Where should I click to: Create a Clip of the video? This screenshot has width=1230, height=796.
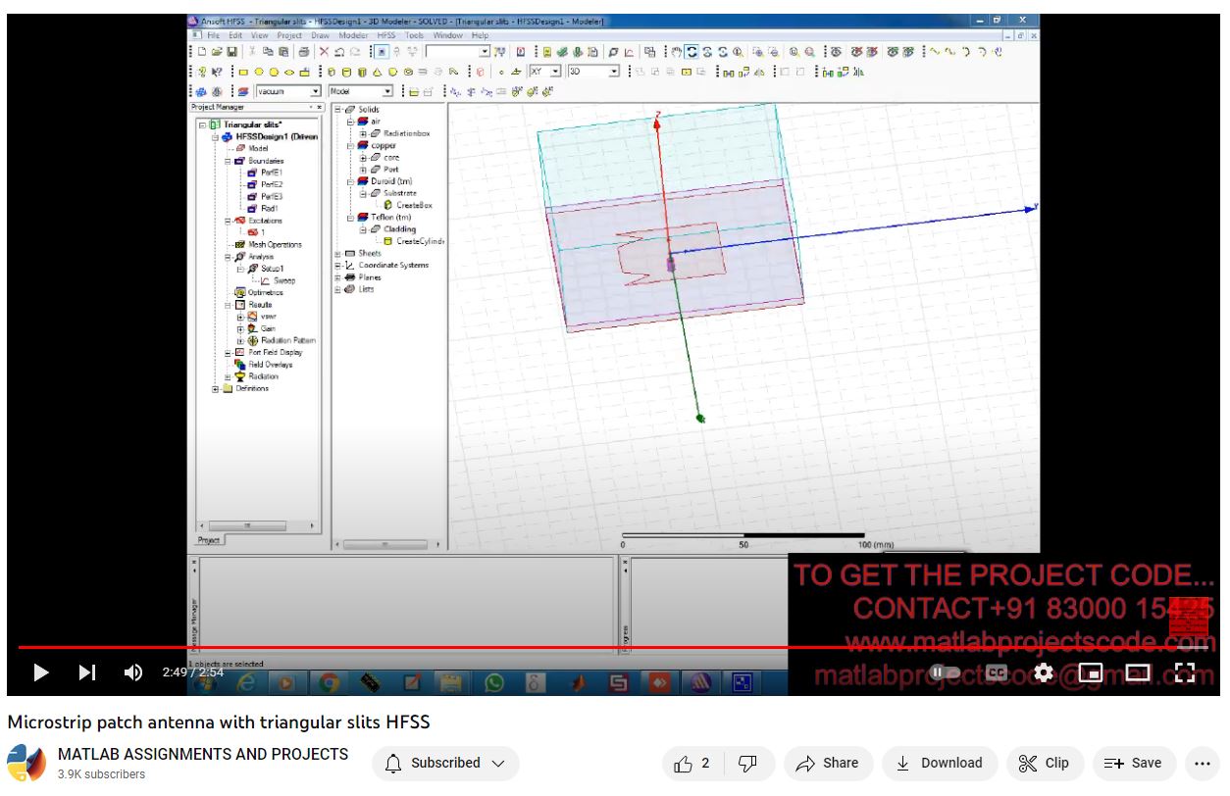pyautogui.click(x=1044, y=763)
